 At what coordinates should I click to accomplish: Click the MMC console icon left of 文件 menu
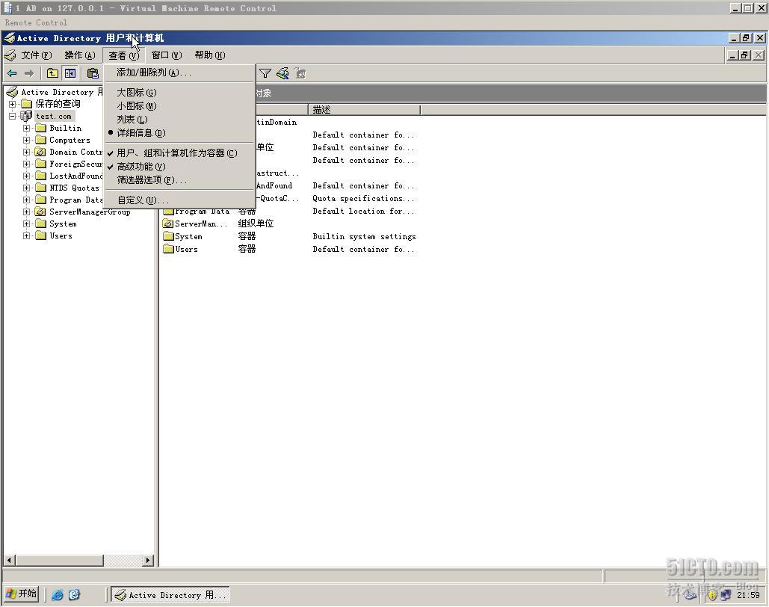coord(10,55)
